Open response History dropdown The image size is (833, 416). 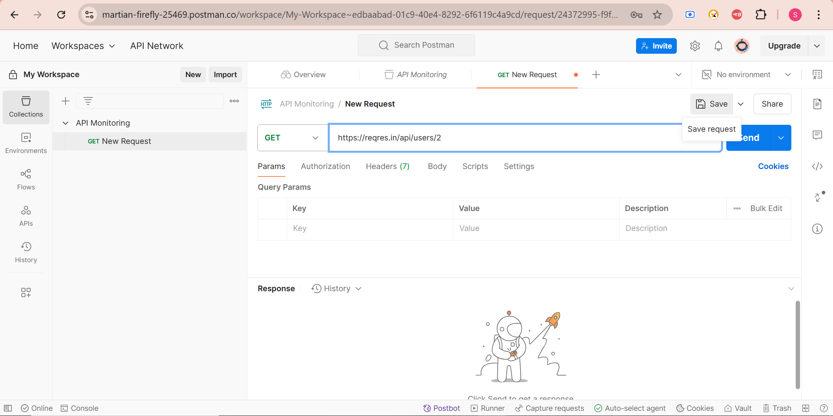[x=336, y=289]
